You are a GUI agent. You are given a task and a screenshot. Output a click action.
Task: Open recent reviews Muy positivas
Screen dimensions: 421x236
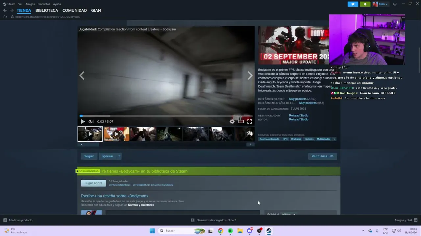point(298,99)
